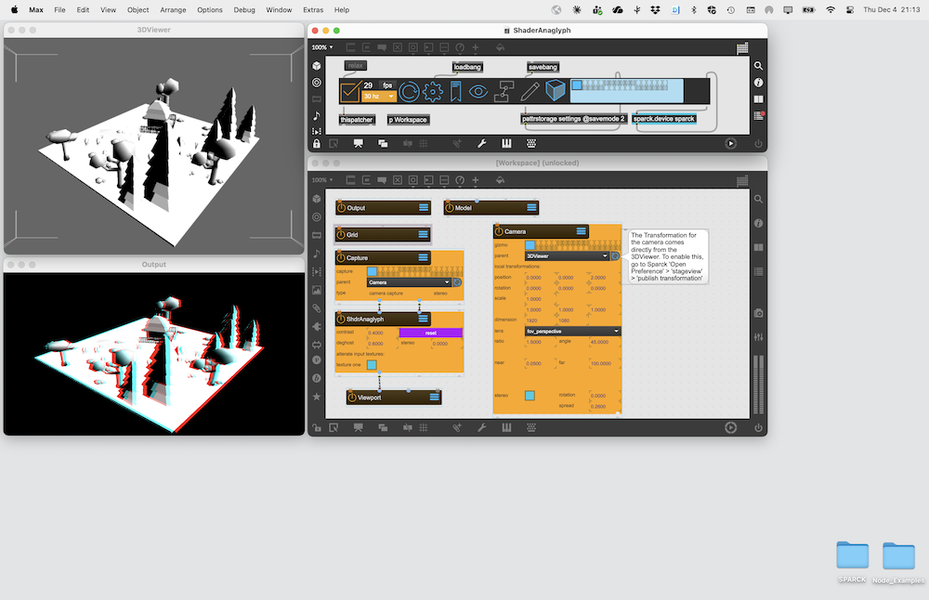The width and height of the screenshot is (929, 600).
Task: Click the 'p Workspace' object box
Action: coord(408,120)
